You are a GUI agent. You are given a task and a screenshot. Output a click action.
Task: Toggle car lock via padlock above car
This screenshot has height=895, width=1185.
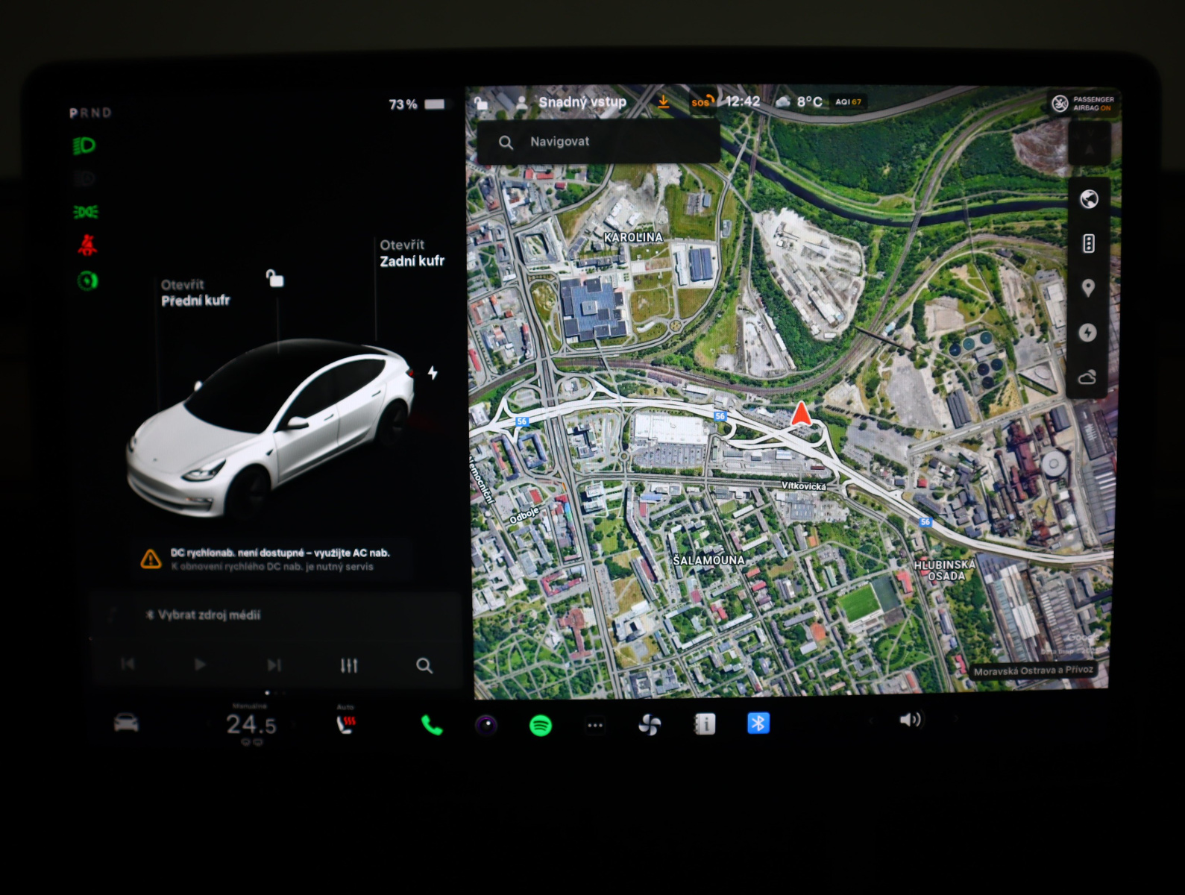click(274, 279)
